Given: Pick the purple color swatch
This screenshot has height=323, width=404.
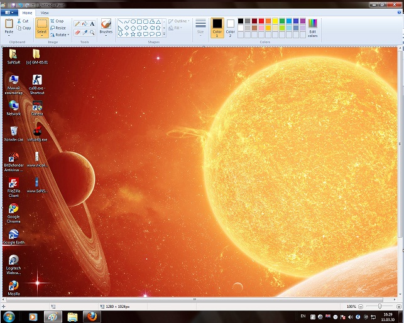Looking at the screenshot, I should point(303,21).
